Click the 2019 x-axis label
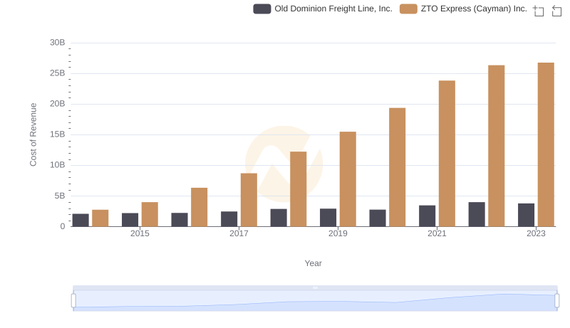The image size is (570, 328). click(338, 233)
